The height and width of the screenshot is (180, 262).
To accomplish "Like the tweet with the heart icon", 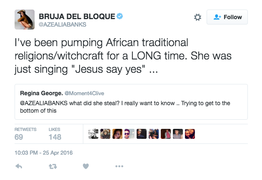I will pyautogui.click(x=86, y=166).
